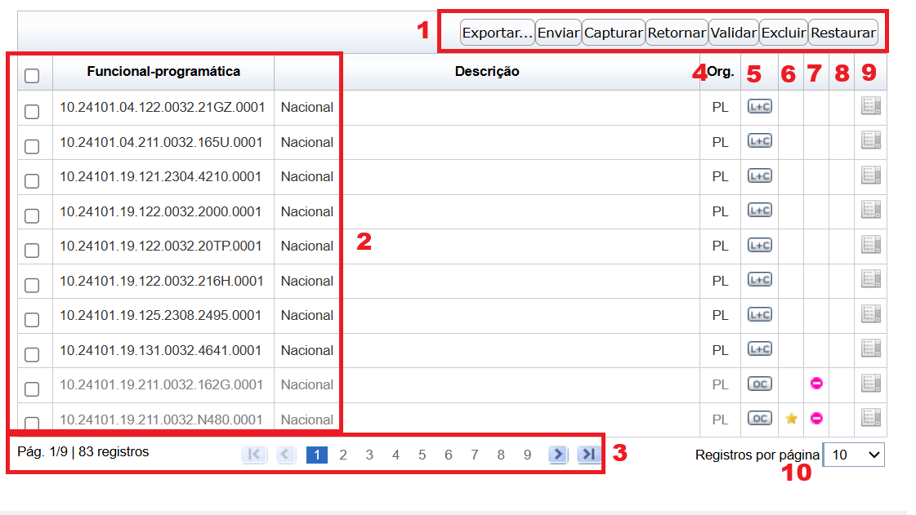Go to page 5 in pagination
916x515 pixels.
pos(422,455)
